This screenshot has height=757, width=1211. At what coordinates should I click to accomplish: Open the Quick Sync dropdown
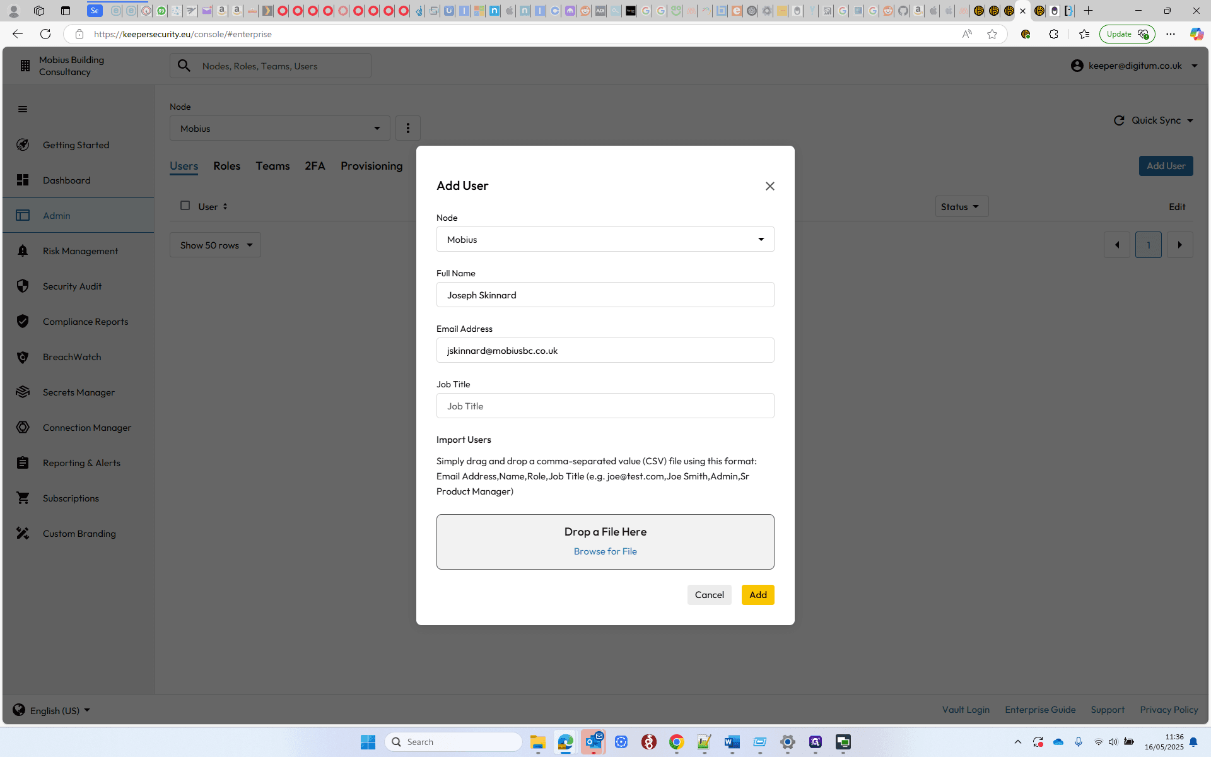[1154, 120]
